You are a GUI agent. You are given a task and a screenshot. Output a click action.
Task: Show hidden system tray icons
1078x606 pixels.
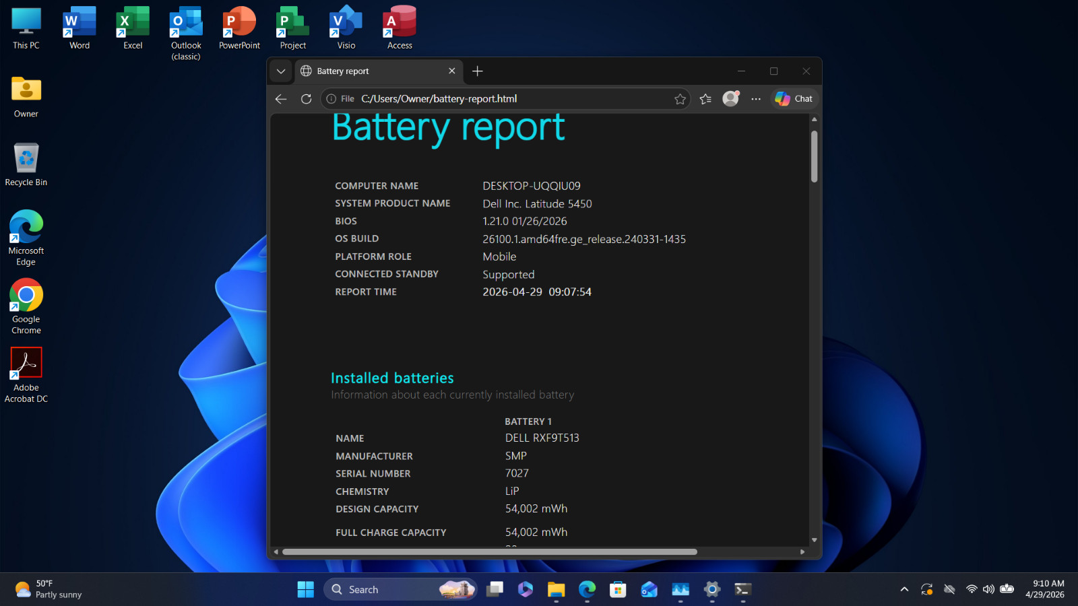pyautogui.click(x=904, y=590)
